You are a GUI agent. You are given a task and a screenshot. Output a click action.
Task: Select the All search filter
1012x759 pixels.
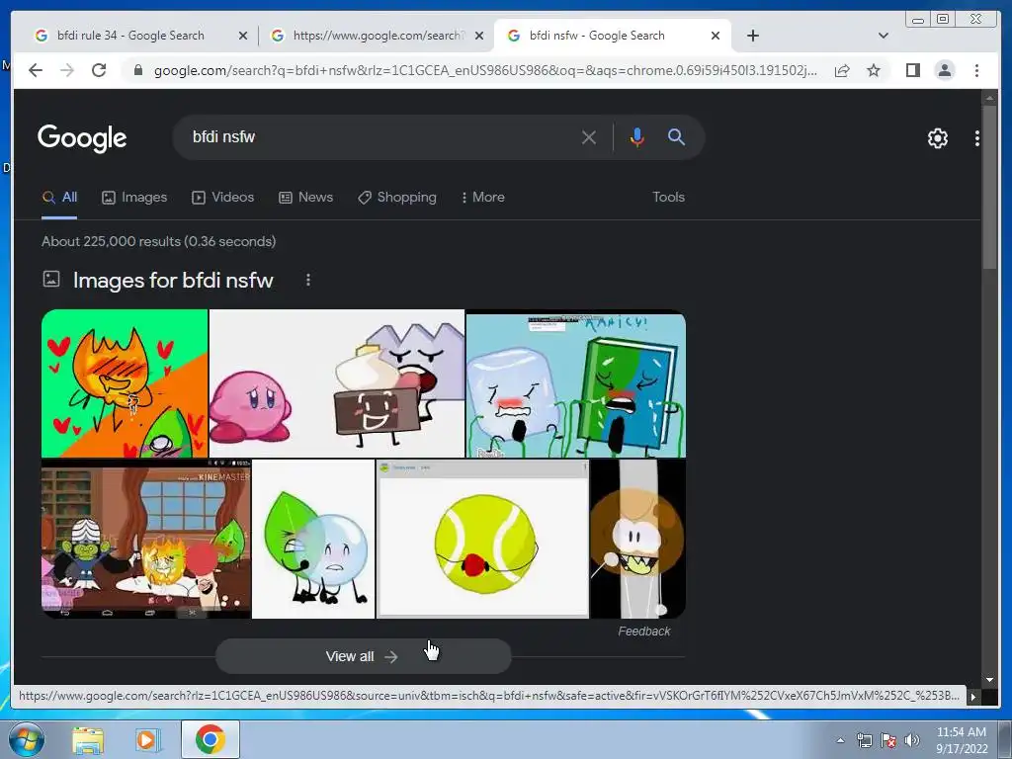(59, 198)
